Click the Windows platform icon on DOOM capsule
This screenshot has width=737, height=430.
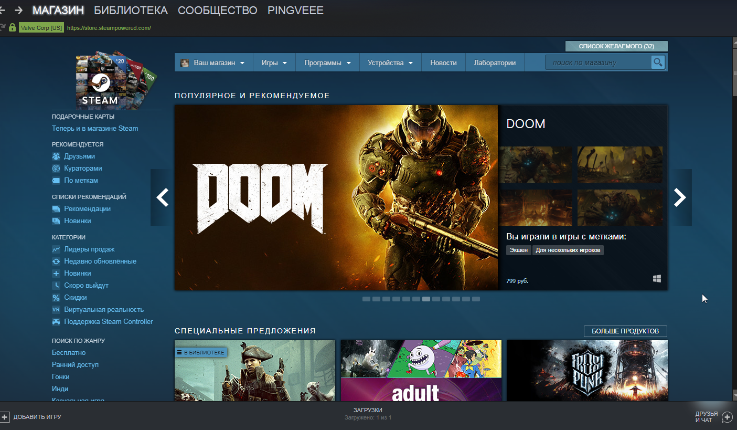coord(657,279)
